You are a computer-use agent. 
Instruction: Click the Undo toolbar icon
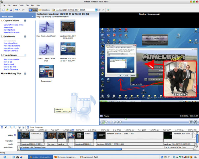(16, 10)
